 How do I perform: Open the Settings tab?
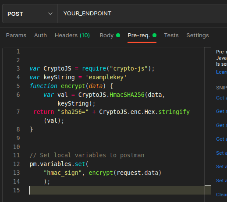coord(198,35)
